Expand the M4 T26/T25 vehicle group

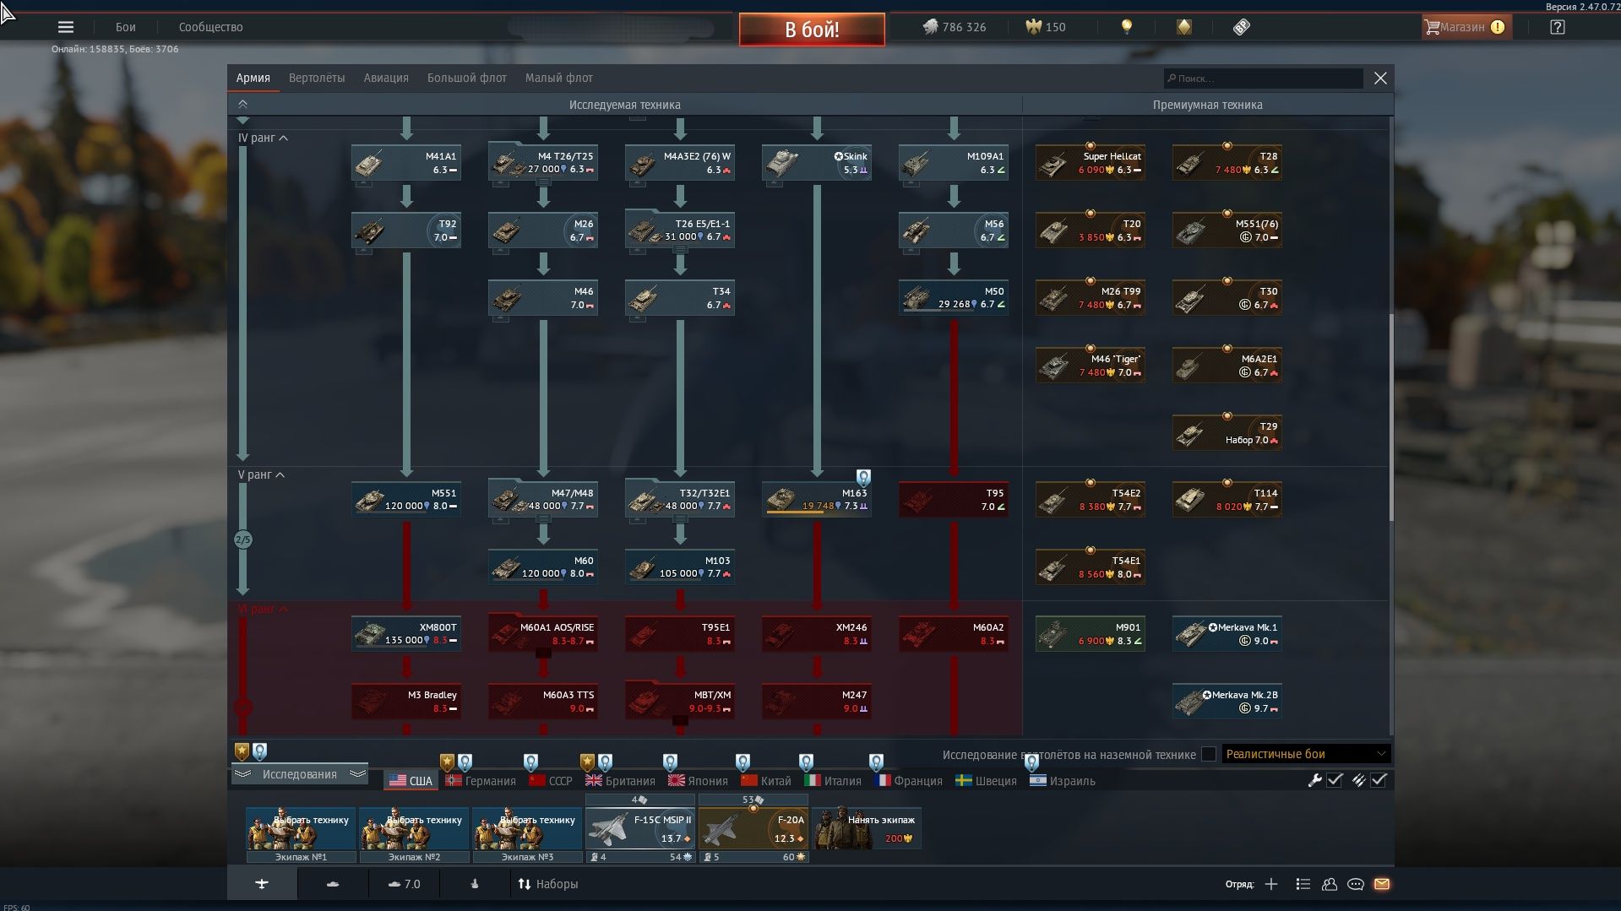pyautogui.click(x=543, y=182)
